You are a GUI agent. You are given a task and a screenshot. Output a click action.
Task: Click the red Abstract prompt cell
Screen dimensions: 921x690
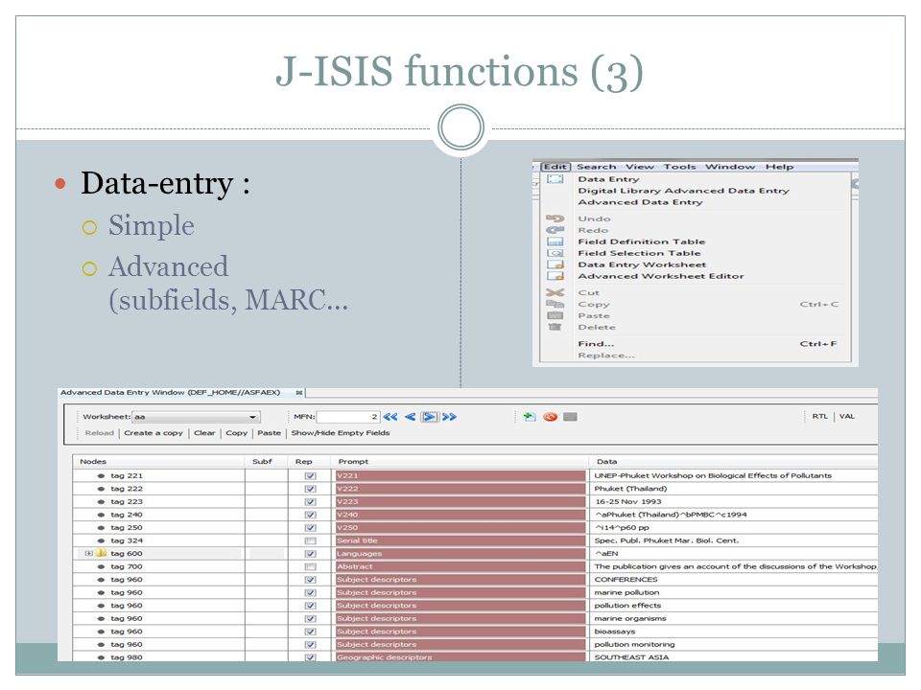[460, 566]
